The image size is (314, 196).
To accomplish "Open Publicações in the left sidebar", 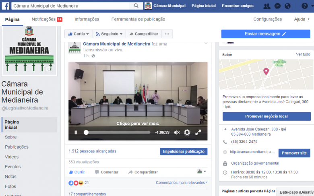I will [x=17, y=147].
